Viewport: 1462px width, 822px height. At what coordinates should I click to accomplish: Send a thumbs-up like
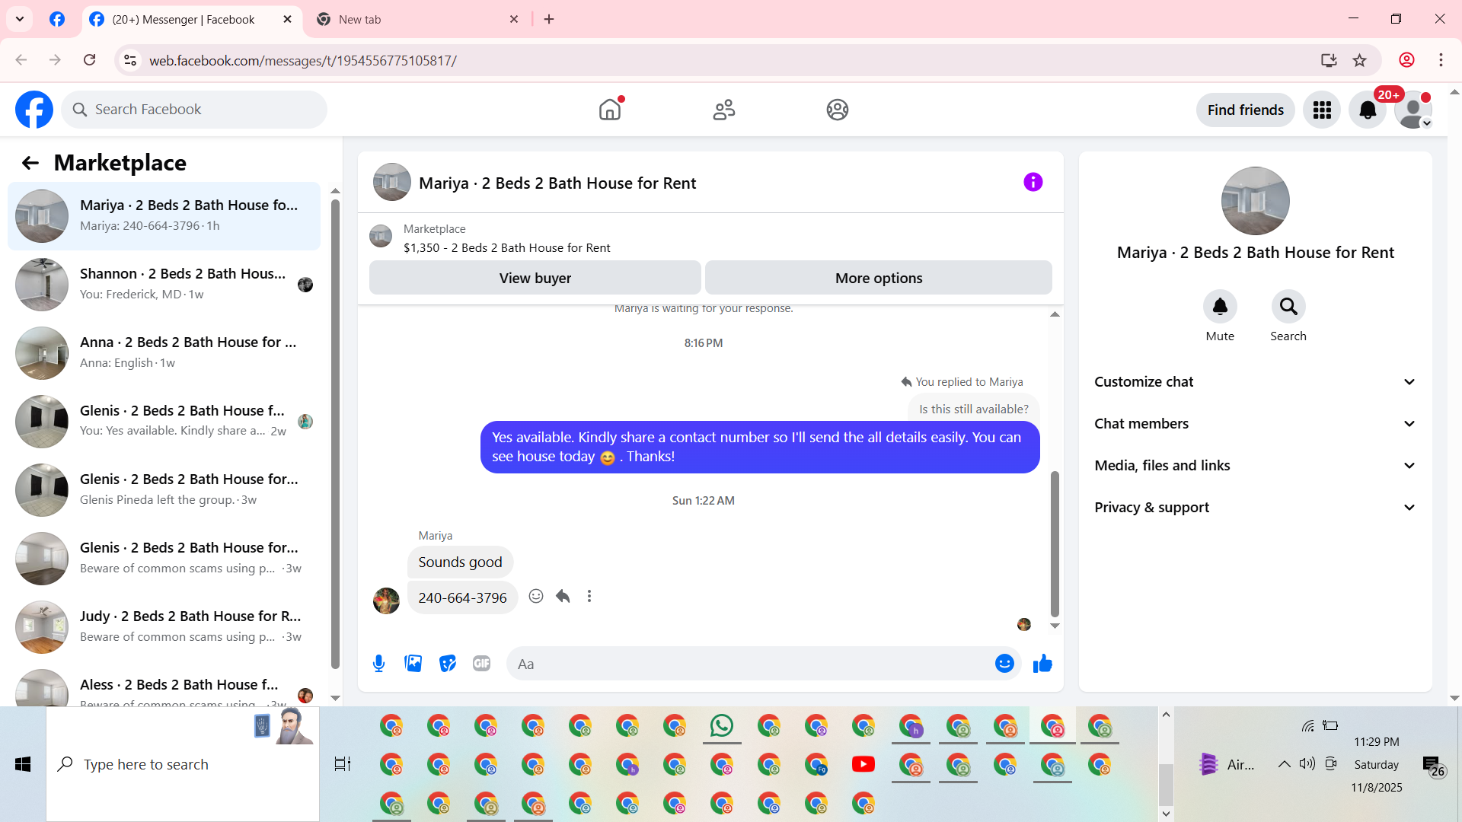(1042, 664)
